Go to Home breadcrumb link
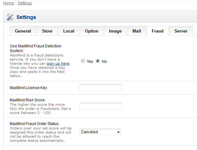Image resolution: width=197 pixels, height=150 pixels. point(8,3)
